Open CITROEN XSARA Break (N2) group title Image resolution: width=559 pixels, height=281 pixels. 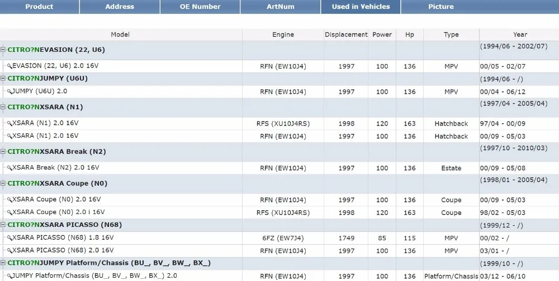tap(56, 152)
